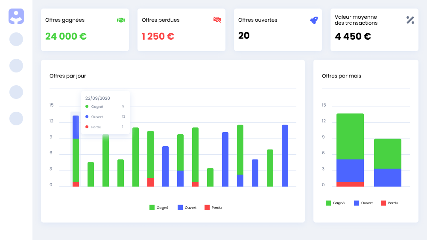Screen dimensions: 427x240
Task: Toggle Ouvert series in the daily chart legend
Action: pyautogui.click(x=187, y=208)
